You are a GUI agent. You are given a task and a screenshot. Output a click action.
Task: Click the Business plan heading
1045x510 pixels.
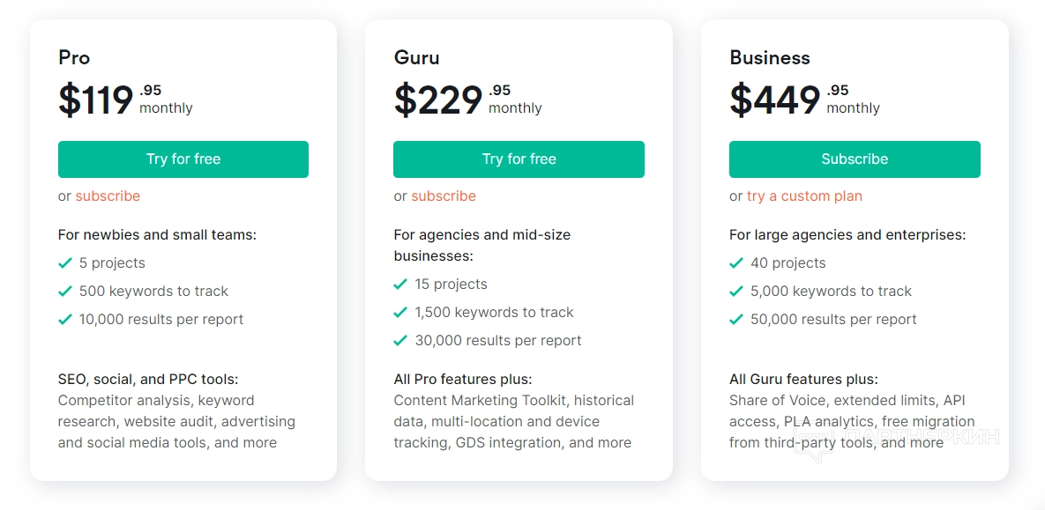coord(769,58)
